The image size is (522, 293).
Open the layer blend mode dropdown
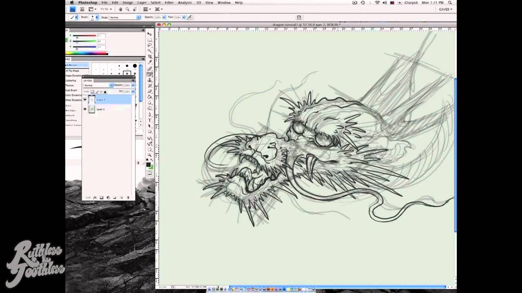coord(98,85)
